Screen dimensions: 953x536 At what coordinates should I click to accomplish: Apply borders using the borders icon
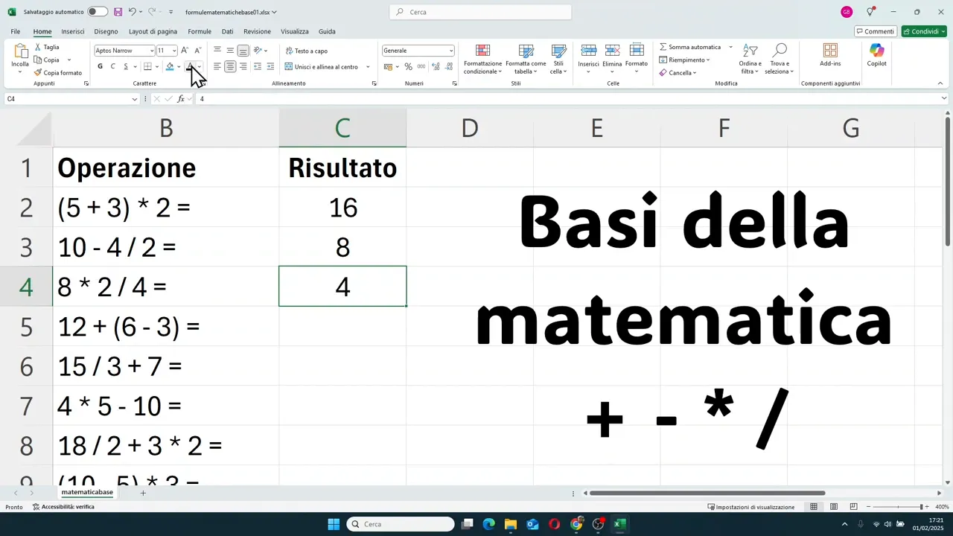pos(147,66)
